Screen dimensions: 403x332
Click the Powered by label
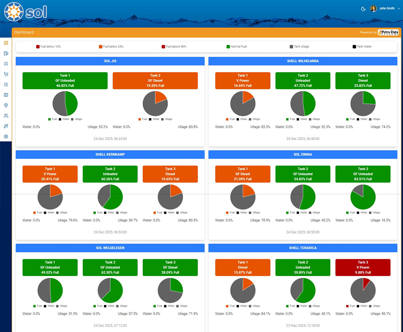[368, 32]
